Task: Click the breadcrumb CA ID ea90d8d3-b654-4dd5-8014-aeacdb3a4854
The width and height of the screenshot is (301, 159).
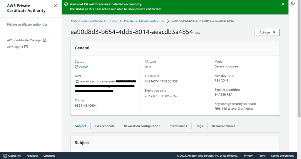Action: click(x=203, y=21)
